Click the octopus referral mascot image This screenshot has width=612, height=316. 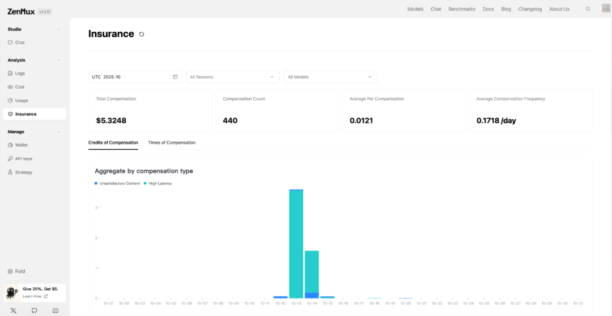[x=12, y=293]
